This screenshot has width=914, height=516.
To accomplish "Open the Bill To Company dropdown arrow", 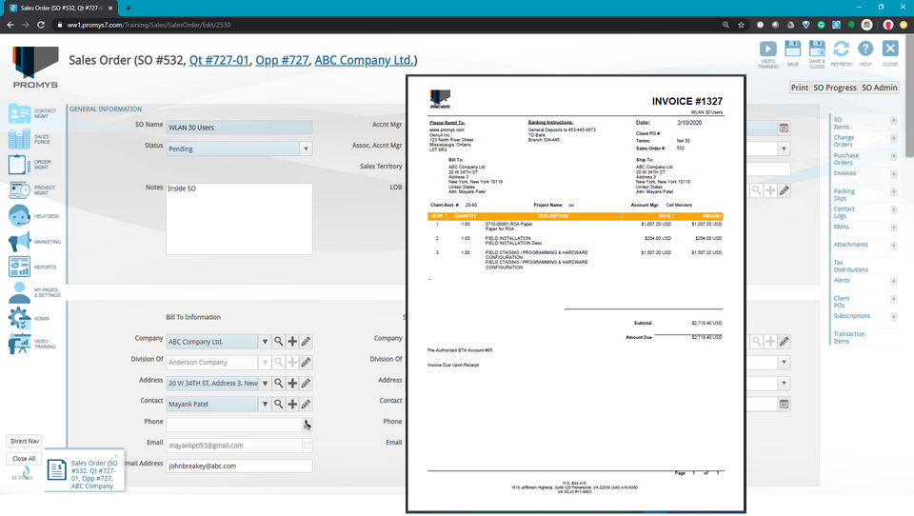I will 265,342.
